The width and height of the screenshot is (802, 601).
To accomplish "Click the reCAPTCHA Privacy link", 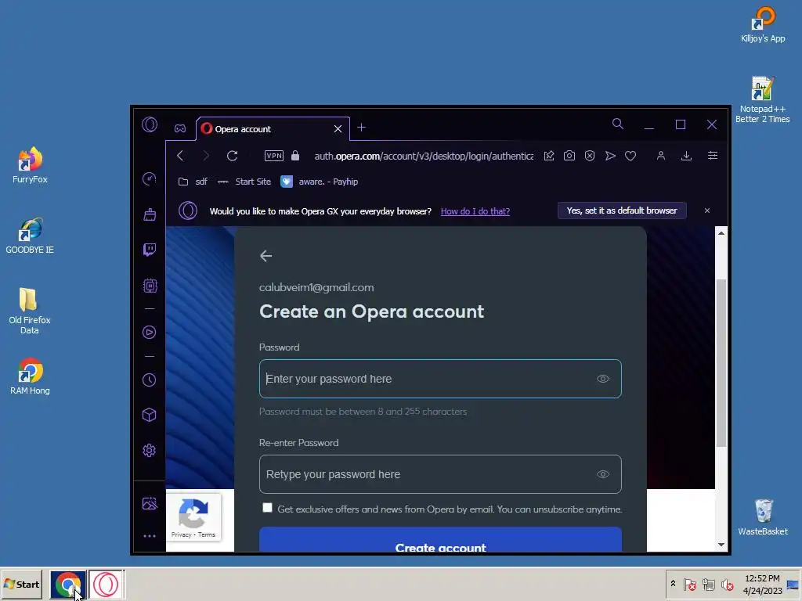I will coord(181,534).
